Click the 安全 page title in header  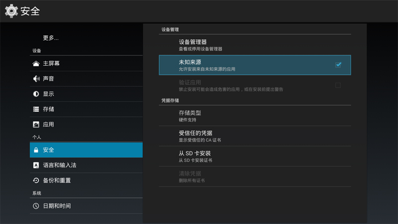pos(30,11)
